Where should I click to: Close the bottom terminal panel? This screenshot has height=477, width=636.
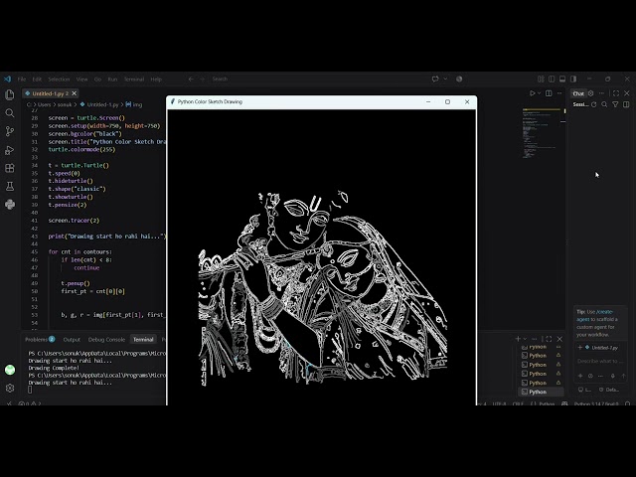559,339
